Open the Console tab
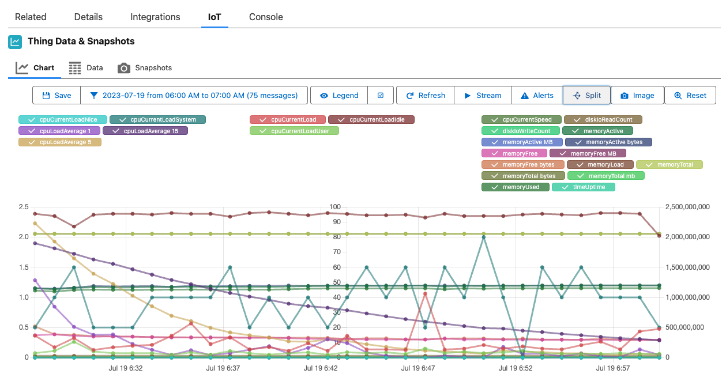726x385 pixels. [x=266, y=17]
